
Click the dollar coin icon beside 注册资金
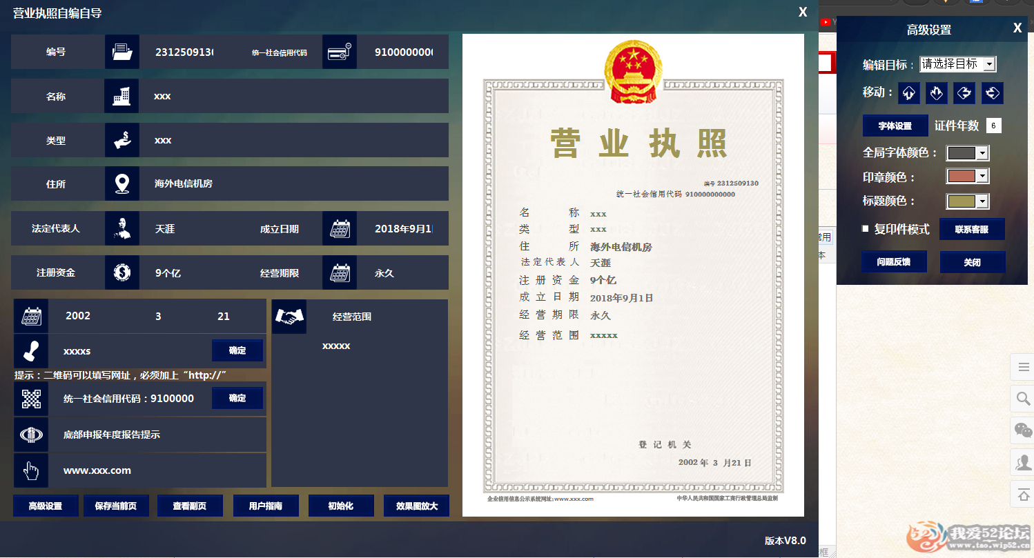tap(122, 272)
